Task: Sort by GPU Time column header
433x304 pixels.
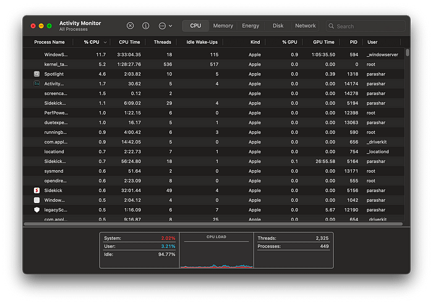Action: pos(324,42)
